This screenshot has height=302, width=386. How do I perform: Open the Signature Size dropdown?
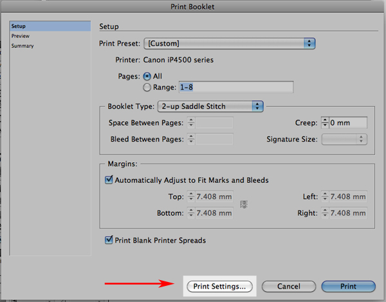point(344,139)
